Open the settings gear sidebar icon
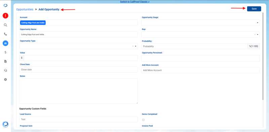Screen dimensions: 269x132 click(5, 79)
